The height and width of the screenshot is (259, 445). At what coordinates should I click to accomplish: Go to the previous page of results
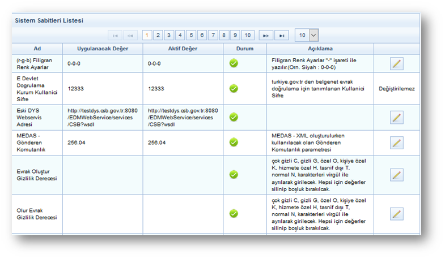coord(130,36)
